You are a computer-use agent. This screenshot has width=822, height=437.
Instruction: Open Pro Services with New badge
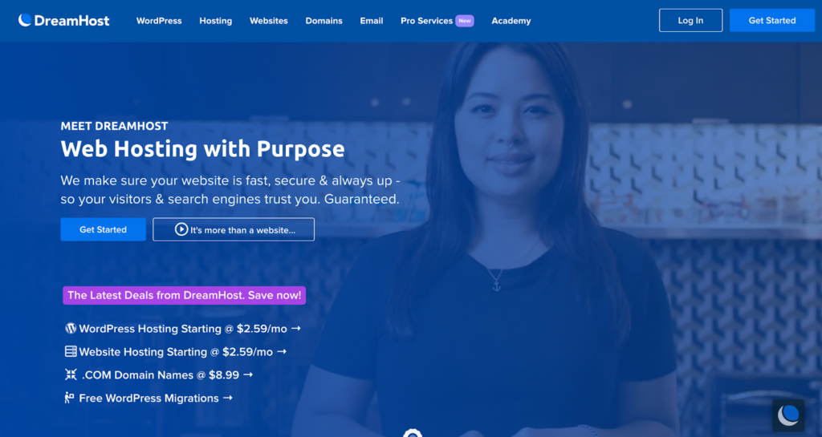437,21
